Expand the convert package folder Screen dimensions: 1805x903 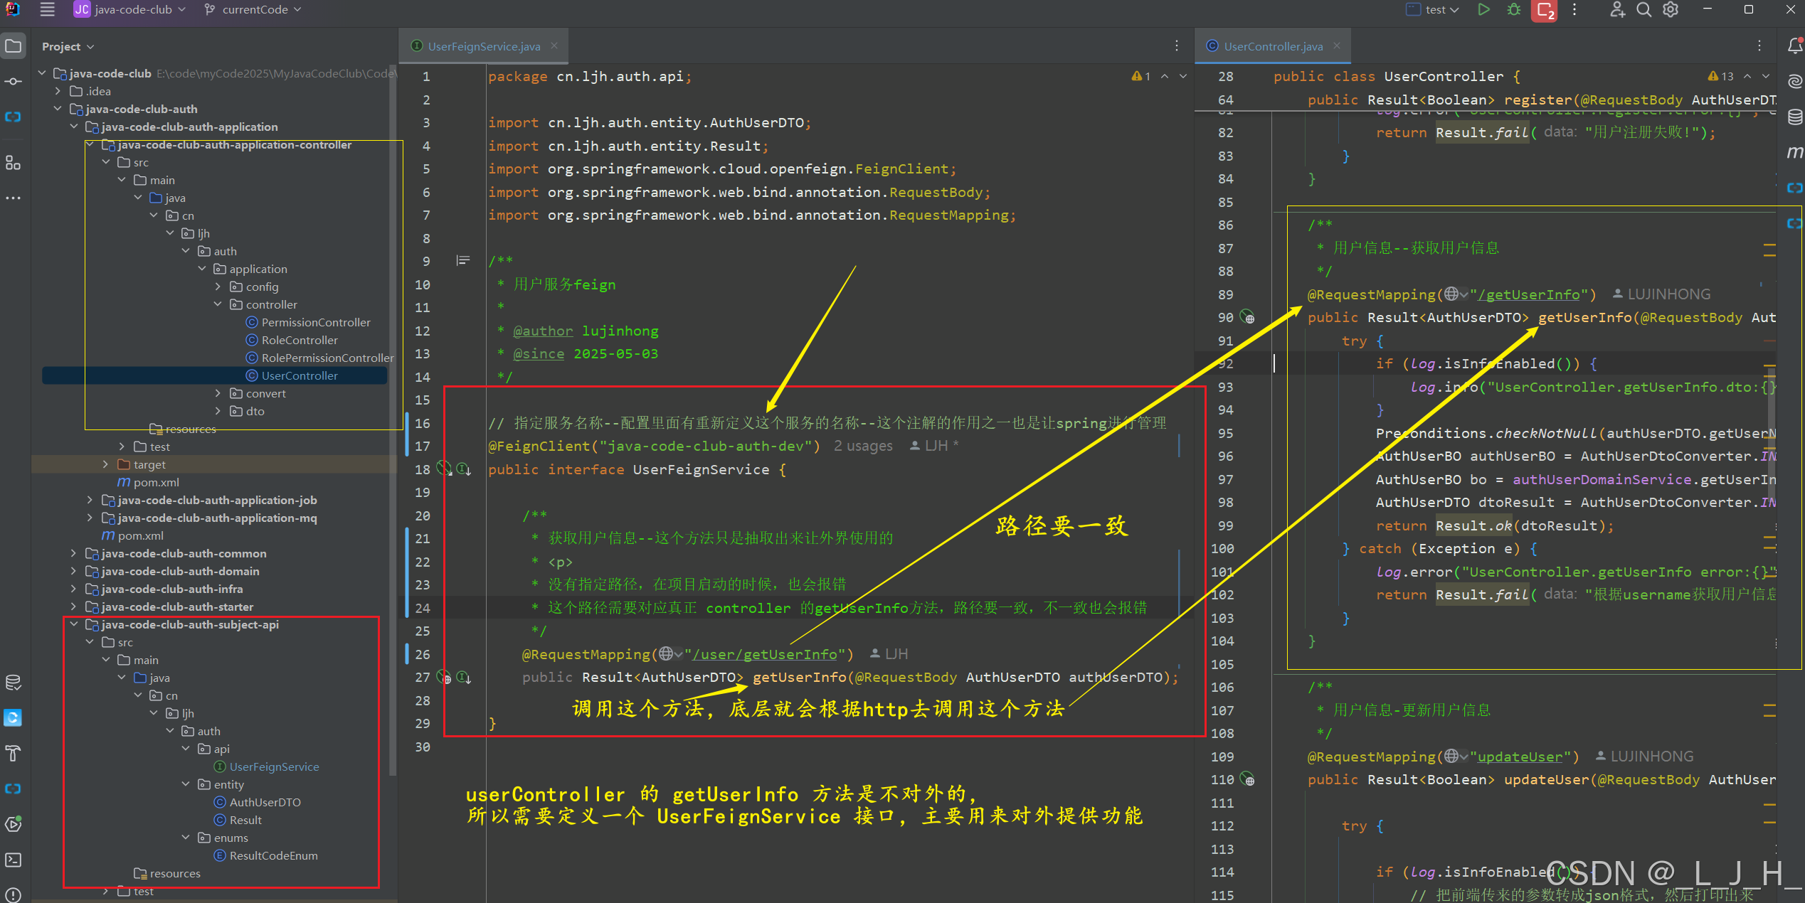[x=218, y=393]
